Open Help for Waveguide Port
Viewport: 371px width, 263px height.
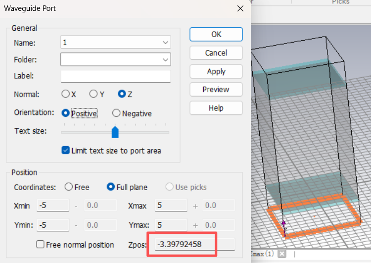coord(216,108)
